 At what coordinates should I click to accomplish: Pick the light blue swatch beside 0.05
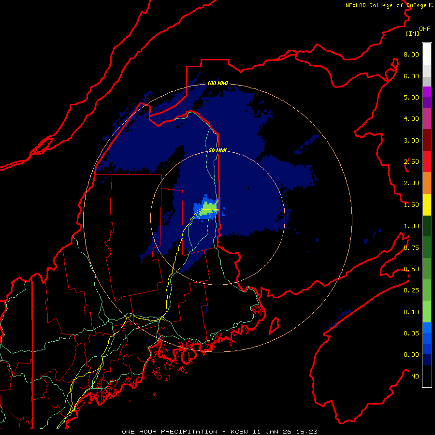[x=427, y=328]
